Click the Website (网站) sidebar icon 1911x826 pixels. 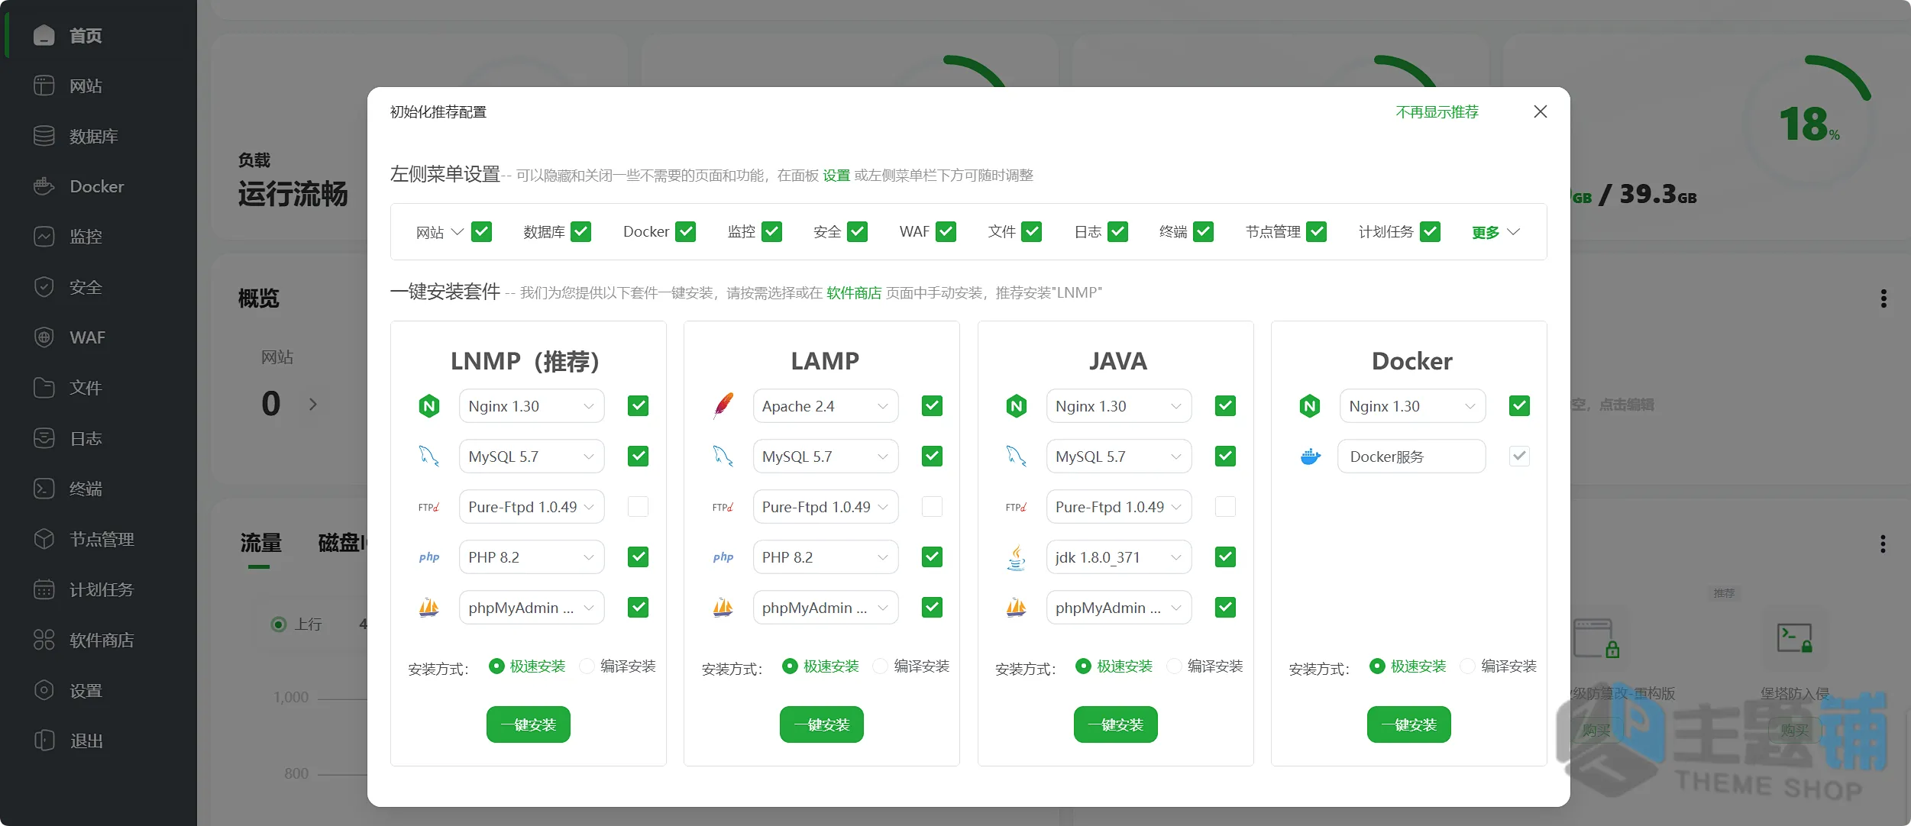[x=44, y=86]
